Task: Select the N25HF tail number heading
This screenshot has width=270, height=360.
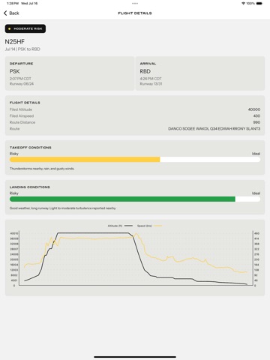Action: (15, 42)
